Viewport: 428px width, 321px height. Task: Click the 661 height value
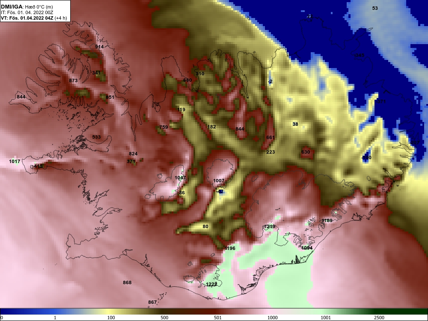tap(270, 137)
